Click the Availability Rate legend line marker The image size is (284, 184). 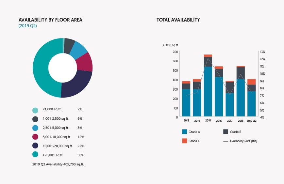coord(226,141)
